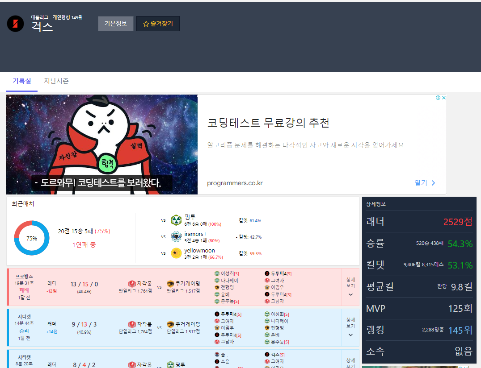The image size is (481, 368).
Task: Click the iramors+ clan emblem icon
Action: coord(176,236)
